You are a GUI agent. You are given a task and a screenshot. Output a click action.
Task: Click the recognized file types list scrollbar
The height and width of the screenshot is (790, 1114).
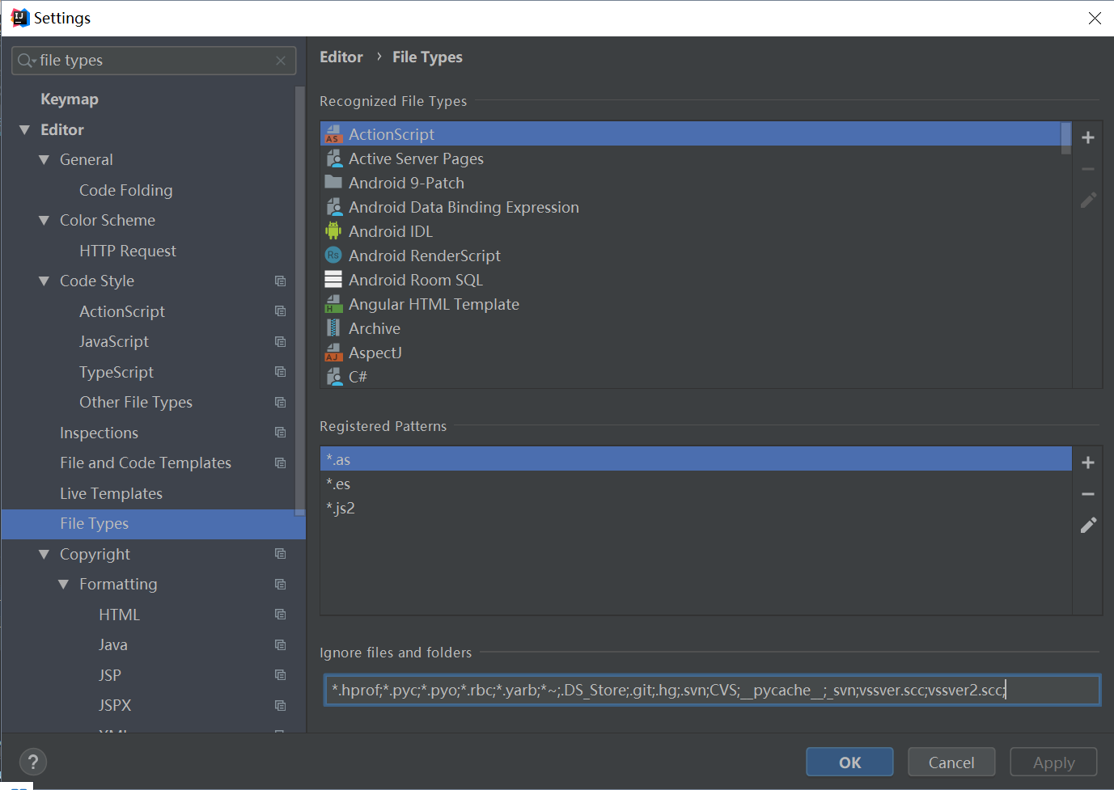tap(1066, 137)
